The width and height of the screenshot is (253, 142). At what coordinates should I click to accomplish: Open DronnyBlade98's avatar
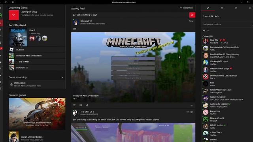206,77
